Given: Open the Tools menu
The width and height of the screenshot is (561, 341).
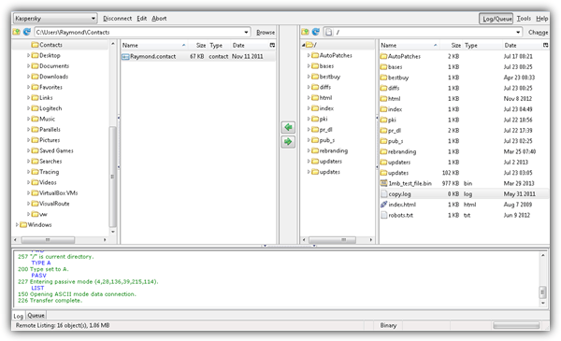Looking at the screenshot, I should (524, 19).
